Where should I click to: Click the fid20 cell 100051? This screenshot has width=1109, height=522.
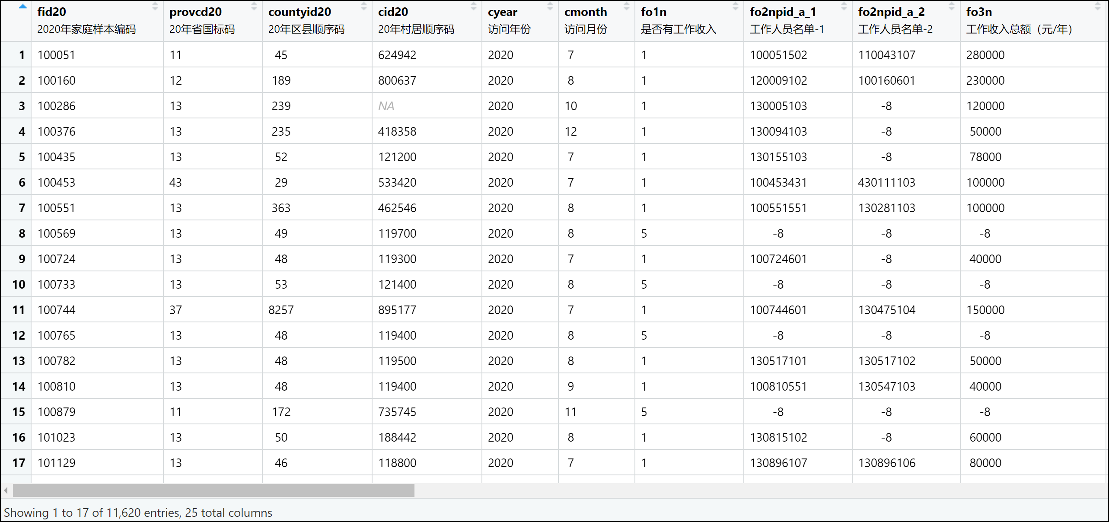tap(56, 55)
